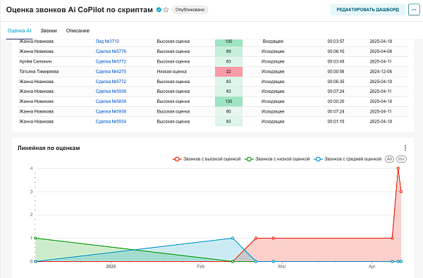Select the Артём Сепонин name cell
Image resolution: width=423 pixels, height=278 pixels.
pyautogui.click(x=35, y=61)
